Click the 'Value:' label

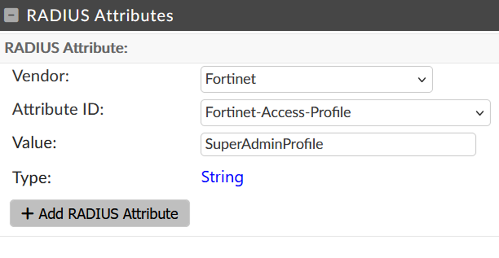34,143
